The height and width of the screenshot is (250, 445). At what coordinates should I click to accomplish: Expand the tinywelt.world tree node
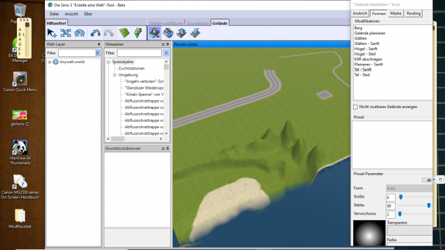pos(49,62)
